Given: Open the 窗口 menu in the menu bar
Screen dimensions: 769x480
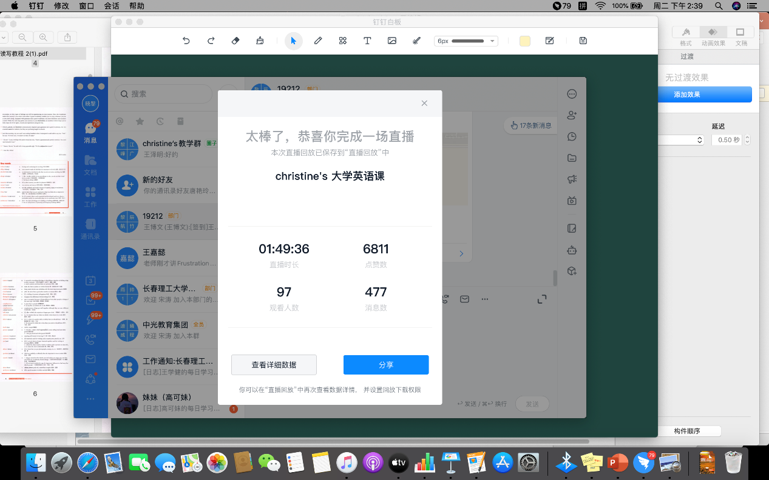Looking at the screenshot, I should coord(86,6).
